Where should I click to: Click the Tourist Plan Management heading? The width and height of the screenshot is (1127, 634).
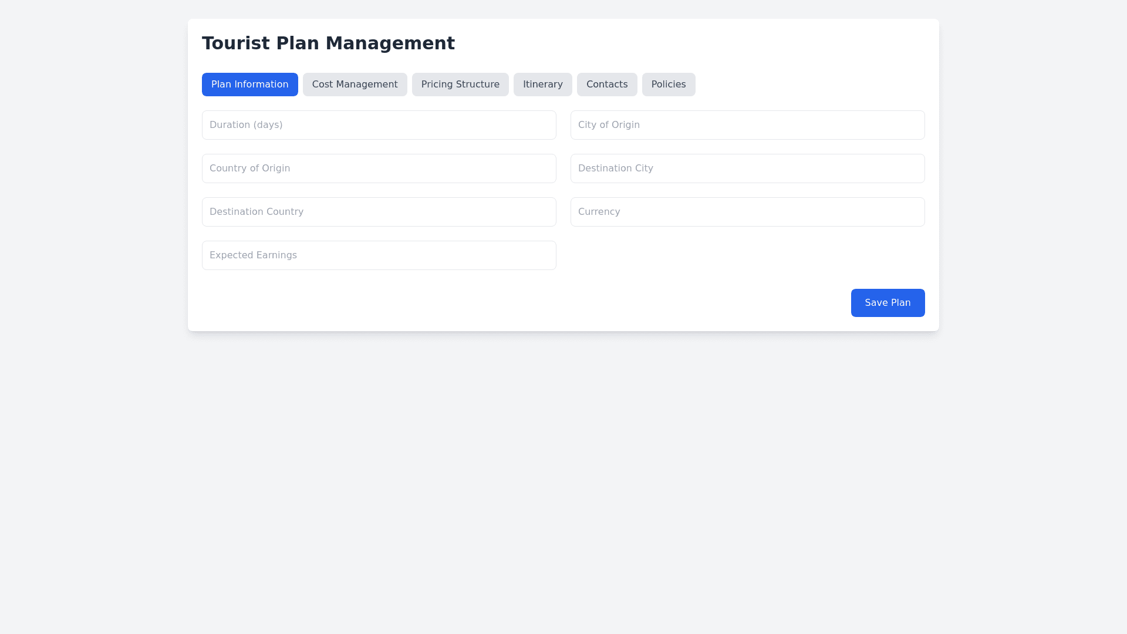[x=328, y=43]
